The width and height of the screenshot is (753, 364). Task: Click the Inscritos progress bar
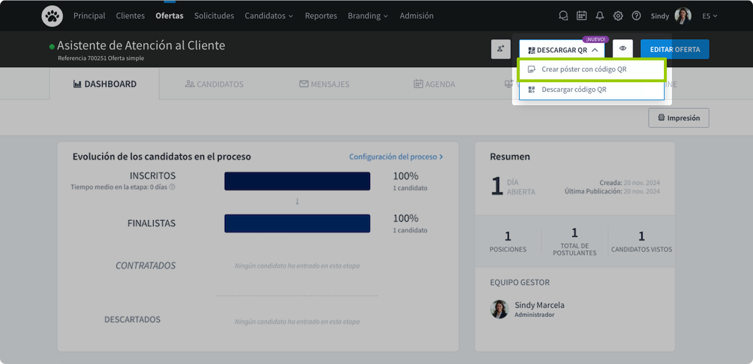[297, 181]
